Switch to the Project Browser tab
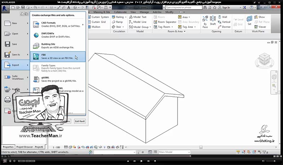The image size is (283, 165). pos(30,147)
